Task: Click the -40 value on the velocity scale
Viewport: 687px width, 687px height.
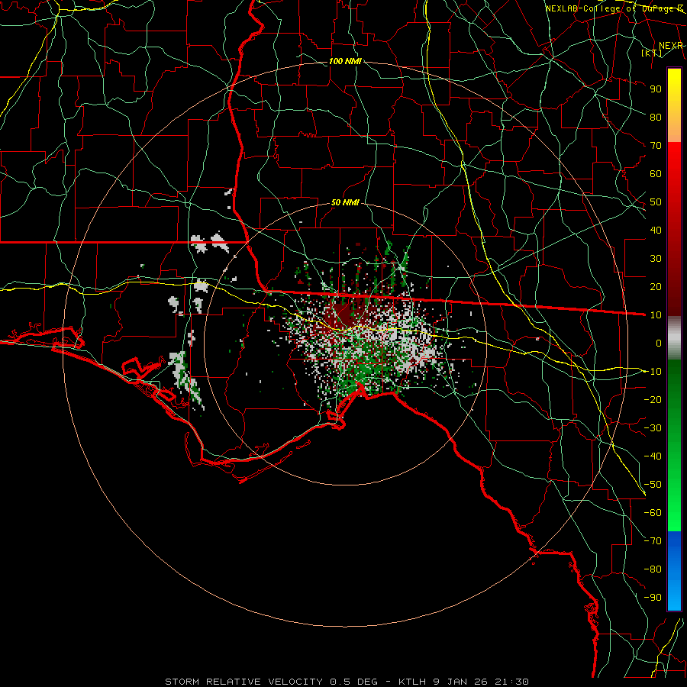Action: 653,456
